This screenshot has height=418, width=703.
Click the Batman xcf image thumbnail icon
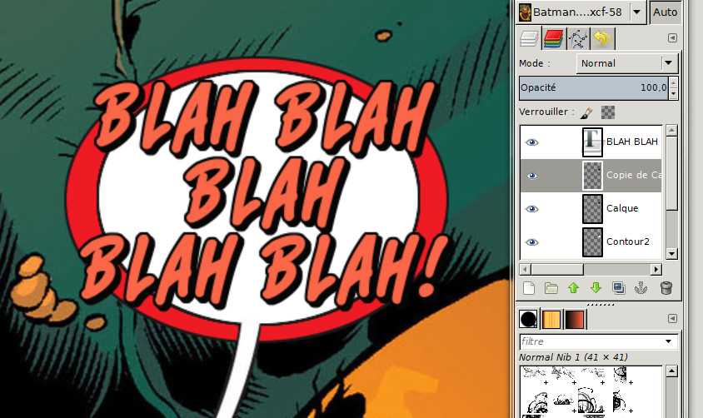point(525,12)
